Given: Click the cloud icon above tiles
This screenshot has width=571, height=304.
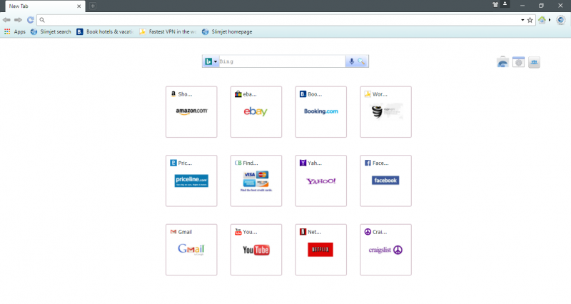Looking at the screenshot, I should (502, 62).
